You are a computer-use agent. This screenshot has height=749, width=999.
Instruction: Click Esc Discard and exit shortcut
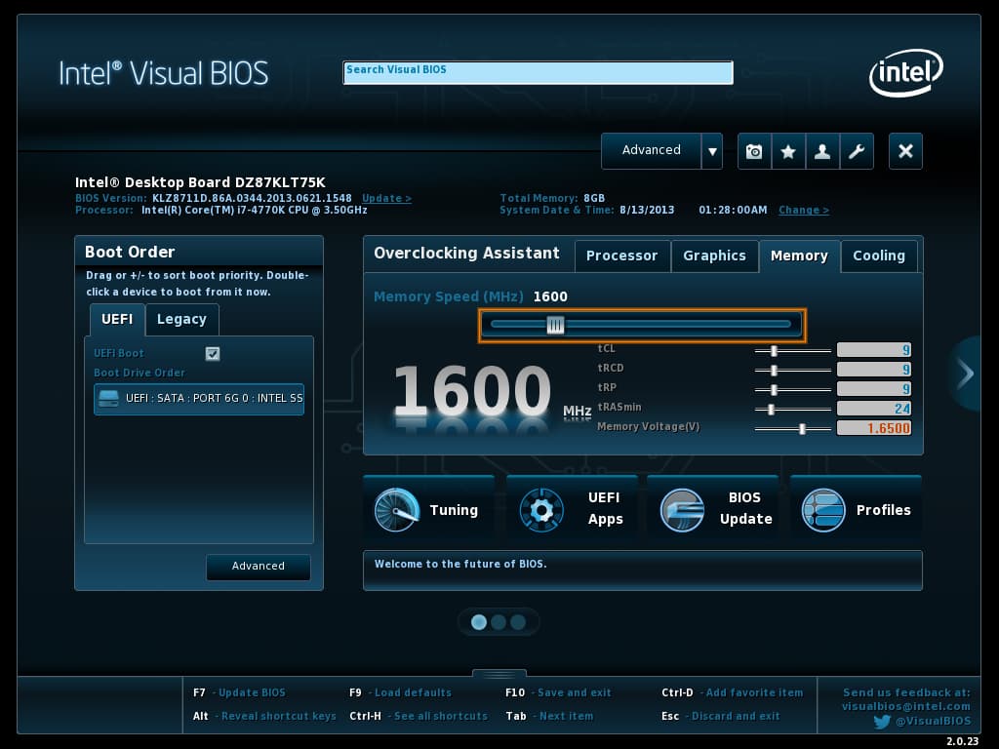[x=721, y=717]
